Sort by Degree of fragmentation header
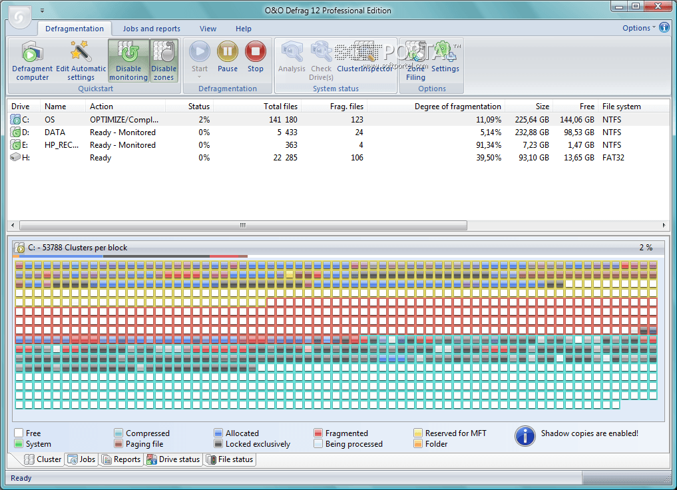The width and height of the screenshot is (677, 490). pos(436,107)
